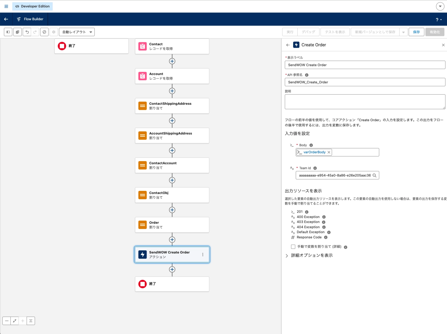Image resolution: width=447 pixels, height=334 pixels.
Task: Click the 説明 description text area
Action: point(365,102)
